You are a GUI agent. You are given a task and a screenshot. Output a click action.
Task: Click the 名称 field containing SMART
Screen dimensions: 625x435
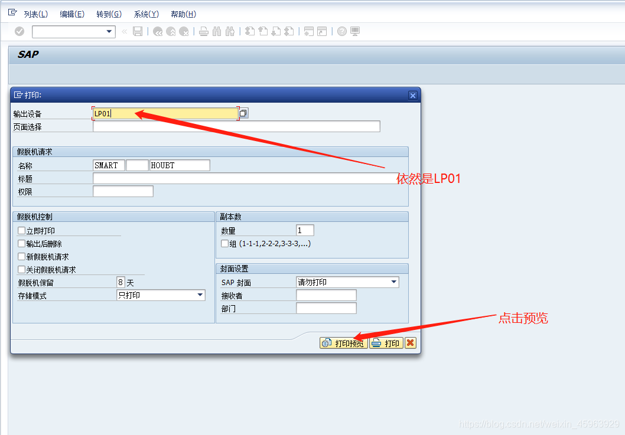[109, 165]
